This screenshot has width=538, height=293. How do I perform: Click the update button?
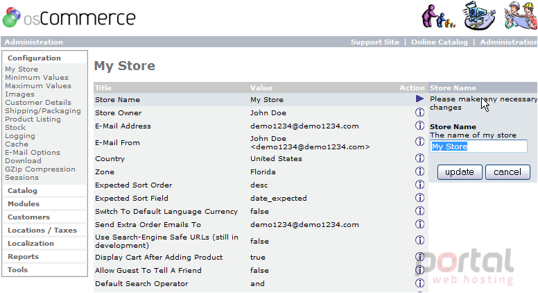[x=460, y=171]
